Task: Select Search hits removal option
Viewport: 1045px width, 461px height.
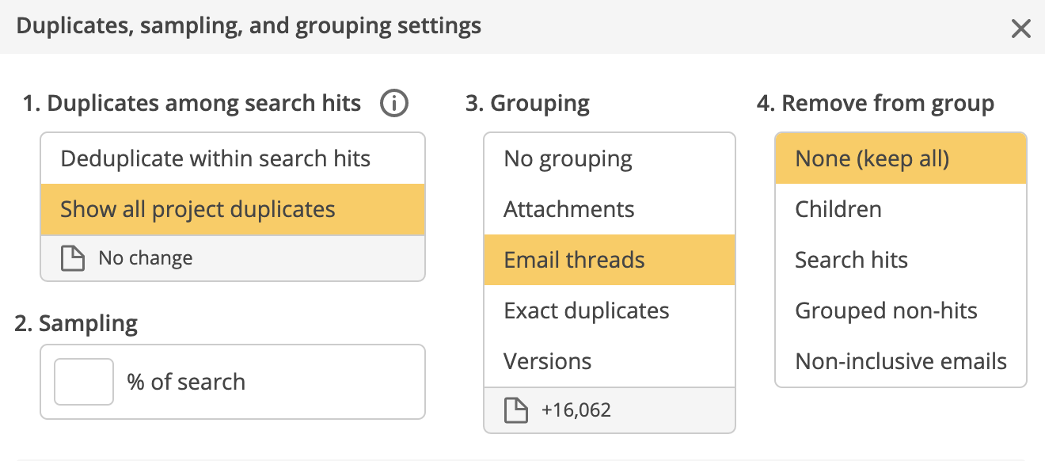Action: (851, 260)
